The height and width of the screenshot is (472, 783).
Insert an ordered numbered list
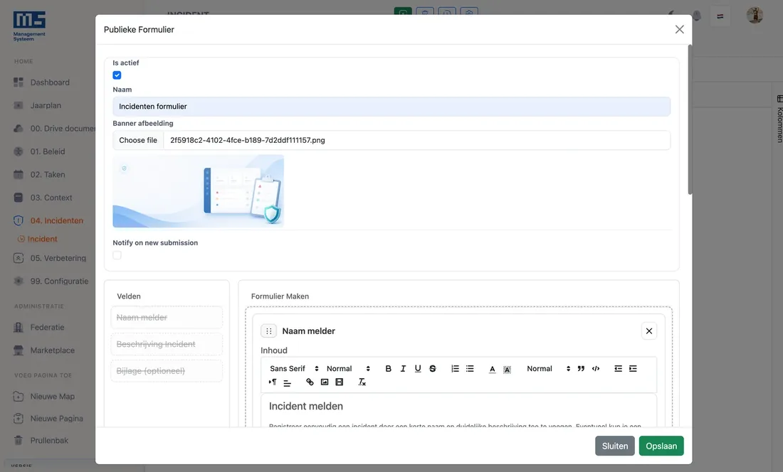(455, 369)
